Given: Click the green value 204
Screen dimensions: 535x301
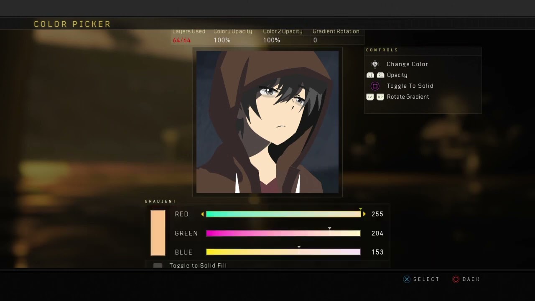Looking at the screenshot, I should pyautogui.click(x=377, y=233).
